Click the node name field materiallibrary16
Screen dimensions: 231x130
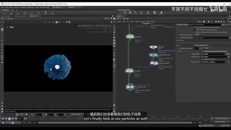coord(205,25)
